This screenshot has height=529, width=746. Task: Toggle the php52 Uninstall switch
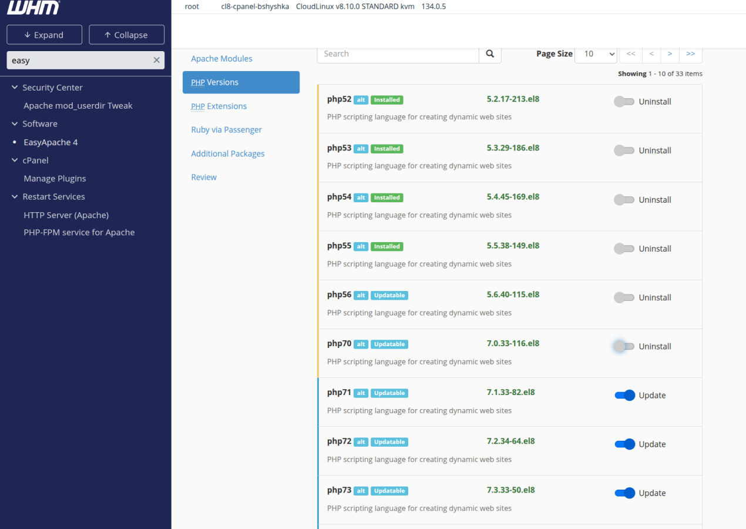[x=624, y=102]
